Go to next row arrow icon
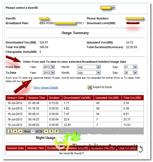 [x=46, y=131]
